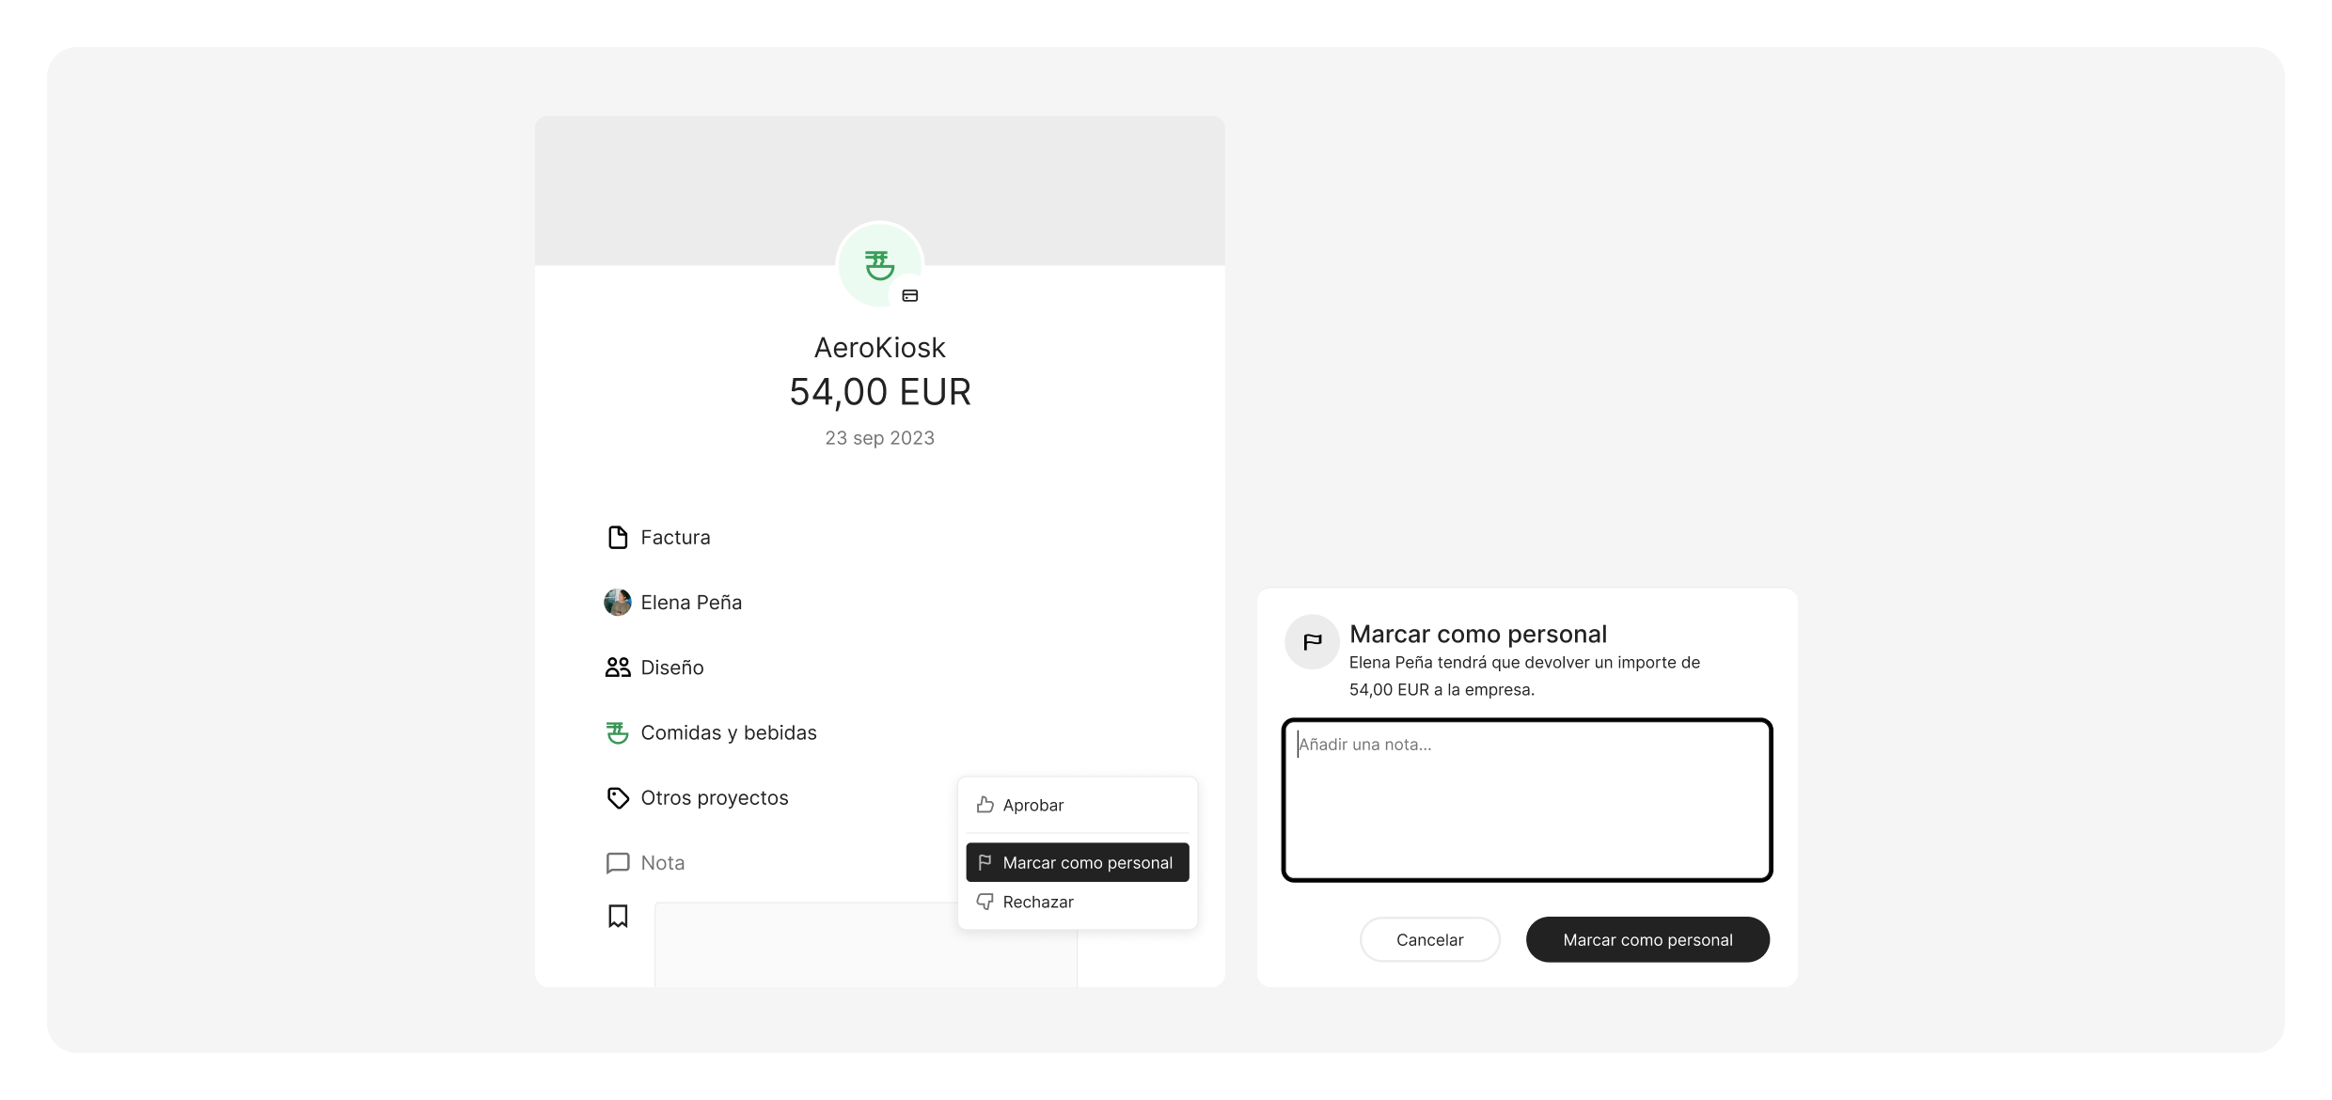Image resolution: width=2332 pixels, height=1100 pixels.
Task: Click the Otros proyectos tag icon
Action: 617,797
